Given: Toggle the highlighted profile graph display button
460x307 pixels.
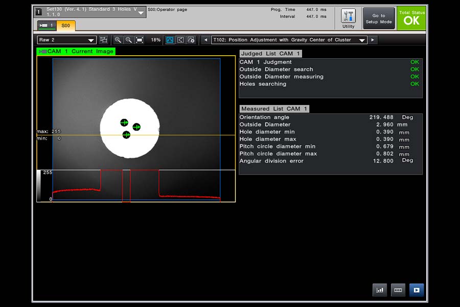Looking at the screenshot, I should (170, 40).
